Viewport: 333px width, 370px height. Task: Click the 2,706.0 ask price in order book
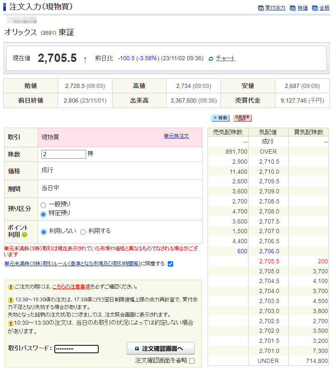269,252
